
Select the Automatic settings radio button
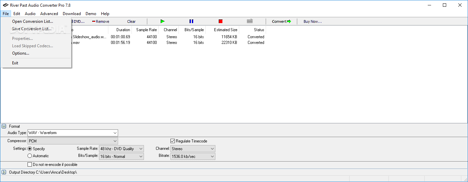click(30, 156)
